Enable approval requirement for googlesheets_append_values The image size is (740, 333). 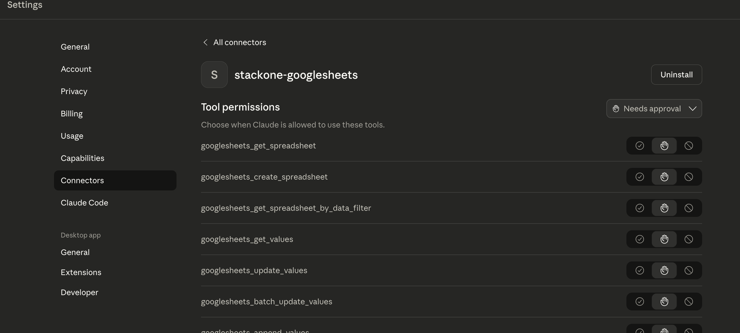pyautogui.click(x=664, y=330)
